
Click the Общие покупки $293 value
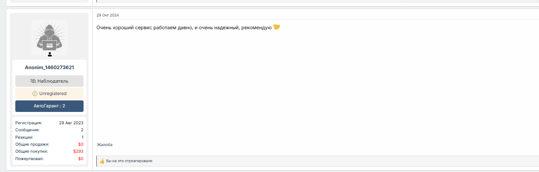[78, 151]
